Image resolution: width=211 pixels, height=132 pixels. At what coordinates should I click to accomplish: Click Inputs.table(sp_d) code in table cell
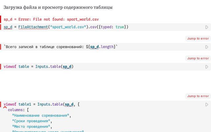[x=54, y=67]
